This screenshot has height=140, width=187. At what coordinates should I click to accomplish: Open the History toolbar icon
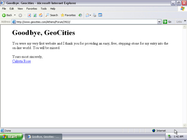pos(80,15)
